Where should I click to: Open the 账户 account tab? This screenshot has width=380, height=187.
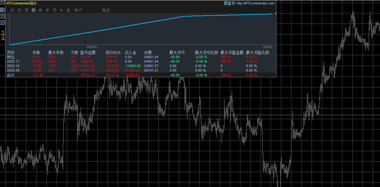click(78, 10)
